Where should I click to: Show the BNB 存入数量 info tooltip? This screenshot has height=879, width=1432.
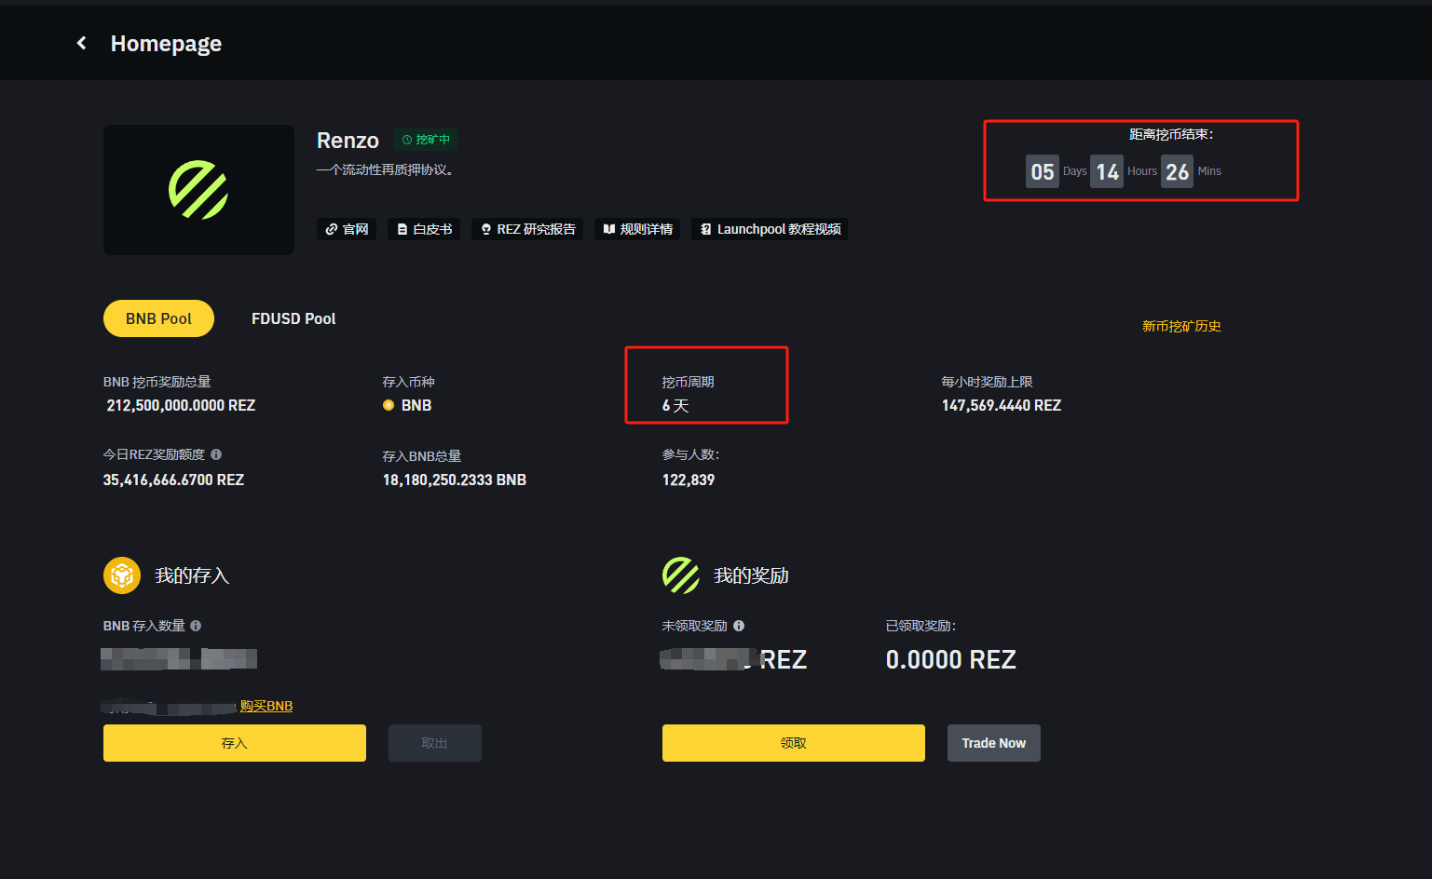click(x=196, y=626)
